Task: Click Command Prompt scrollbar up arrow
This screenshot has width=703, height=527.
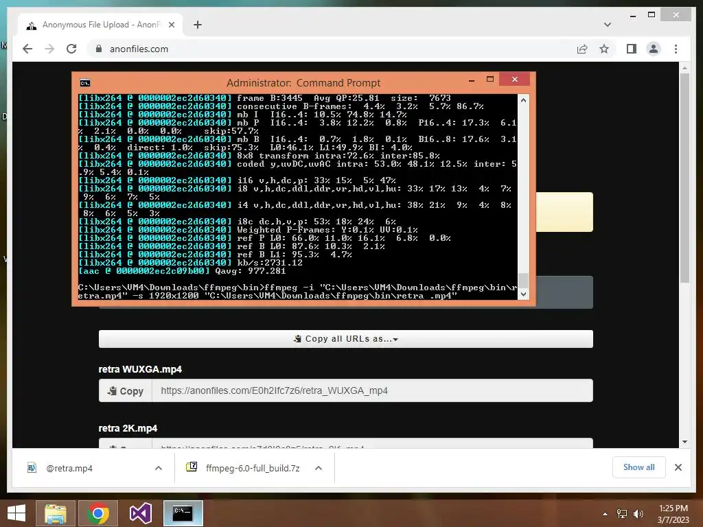Action: tap(523, 100)
